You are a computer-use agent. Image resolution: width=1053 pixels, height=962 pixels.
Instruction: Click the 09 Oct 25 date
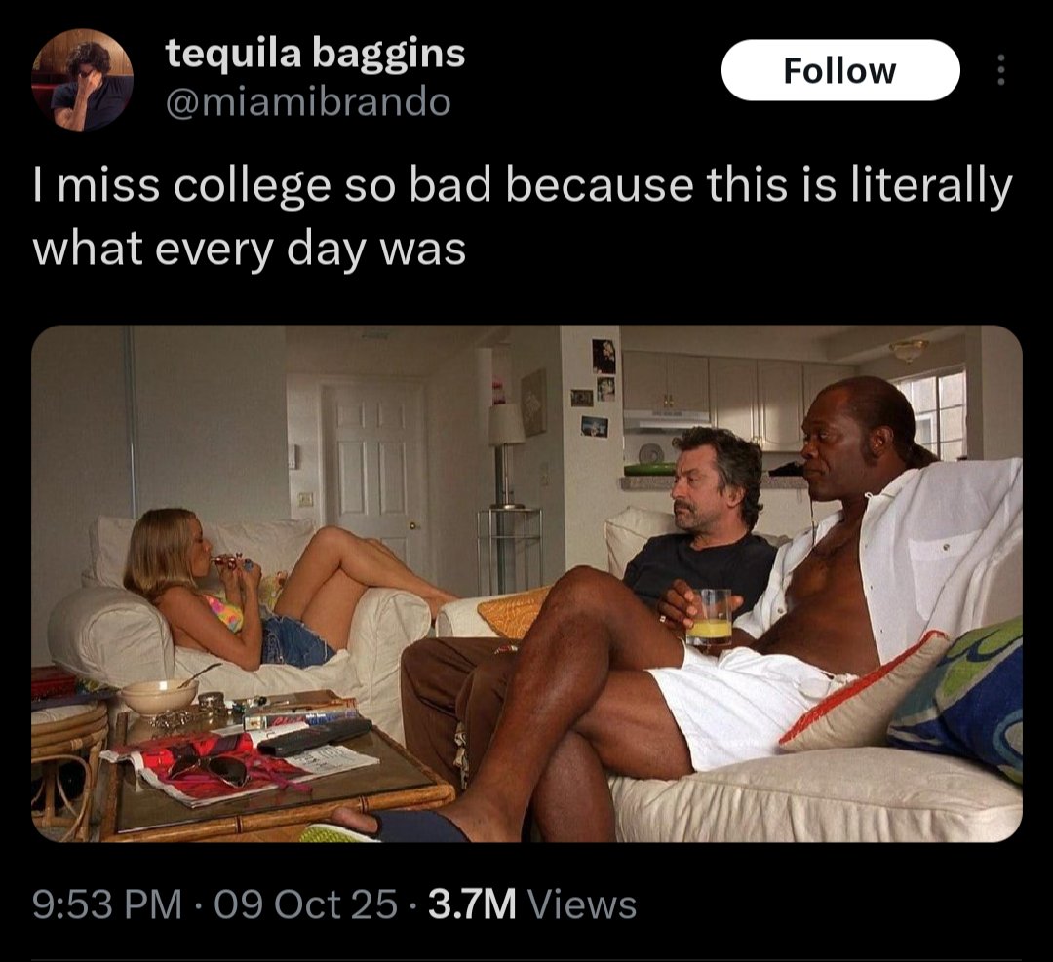(x=306, y=904)
